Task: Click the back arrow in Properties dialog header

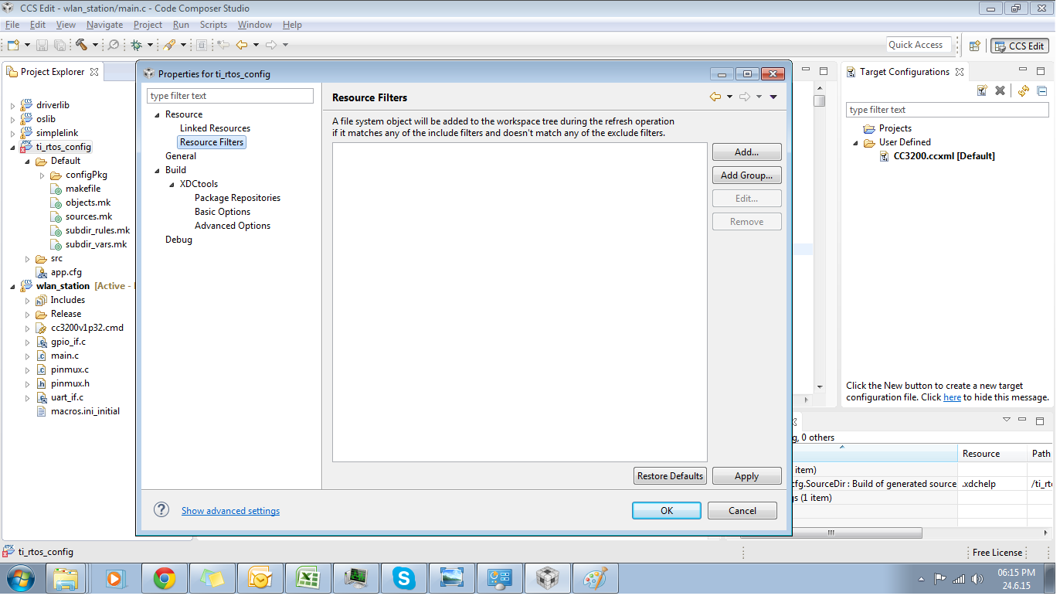Action: [715, 97]
